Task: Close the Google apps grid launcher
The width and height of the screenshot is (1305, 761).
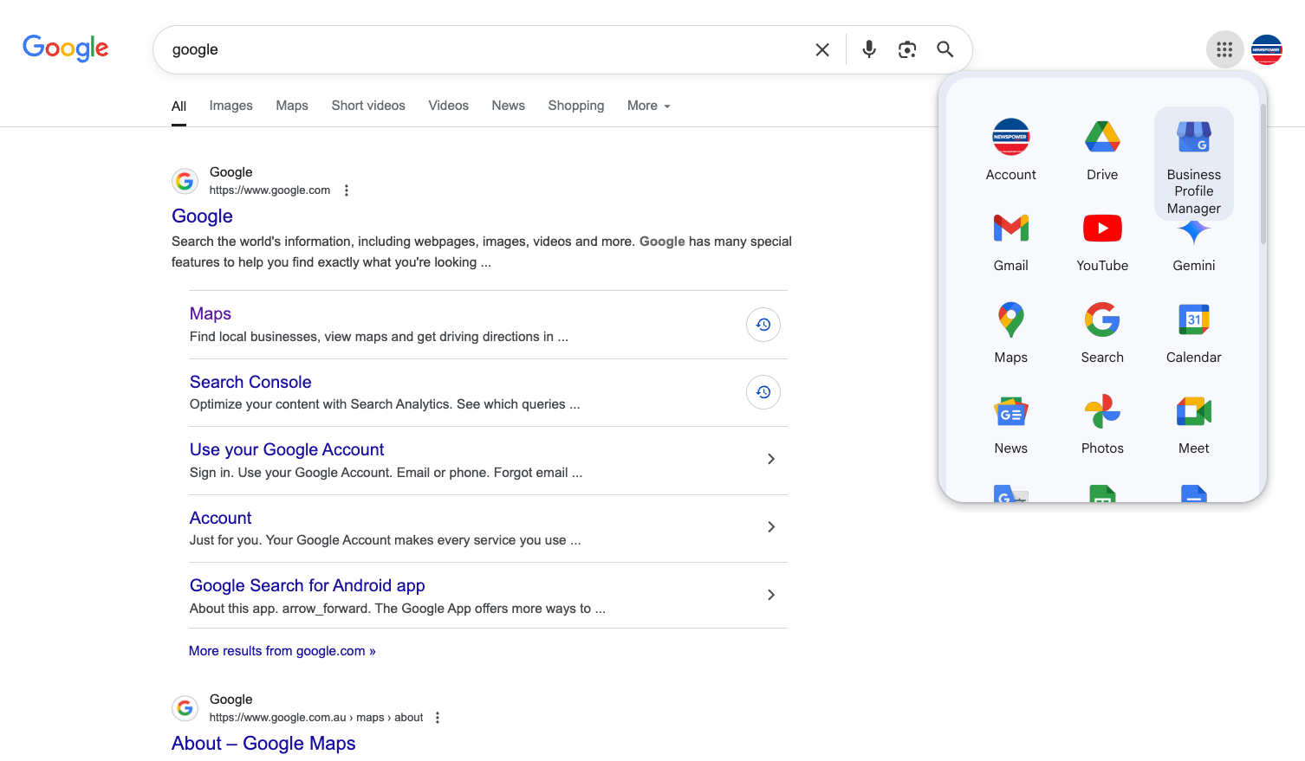Action: [1224, 49]
